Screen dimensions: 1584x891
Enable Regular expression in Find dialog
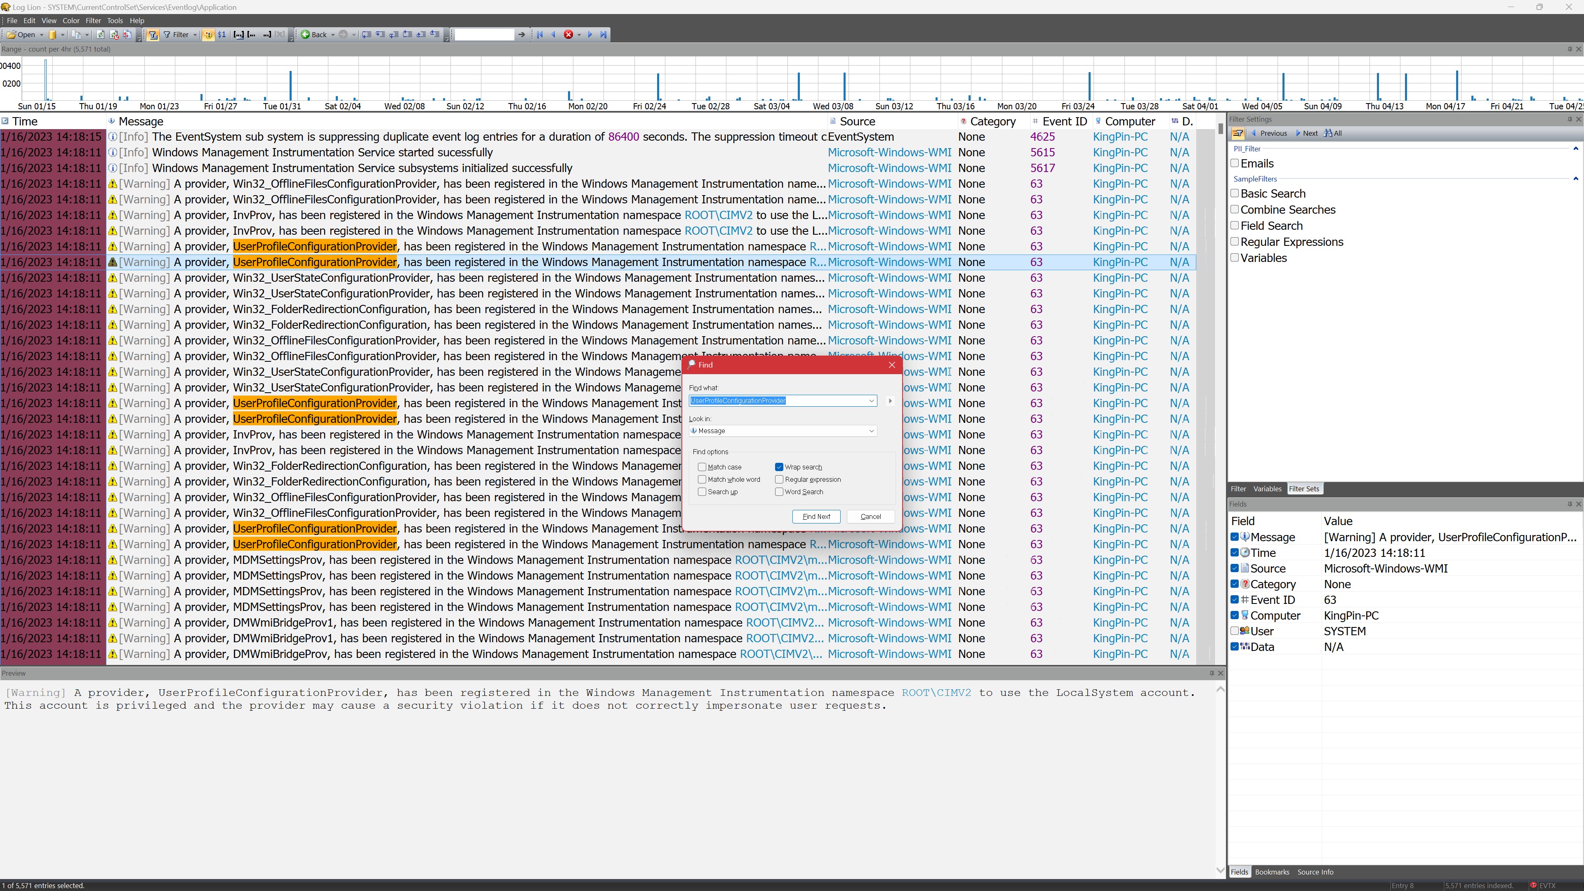779,480
